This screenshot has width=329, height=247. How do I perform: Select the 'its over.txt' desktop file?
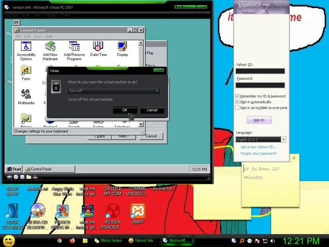(x=163, y=188)
